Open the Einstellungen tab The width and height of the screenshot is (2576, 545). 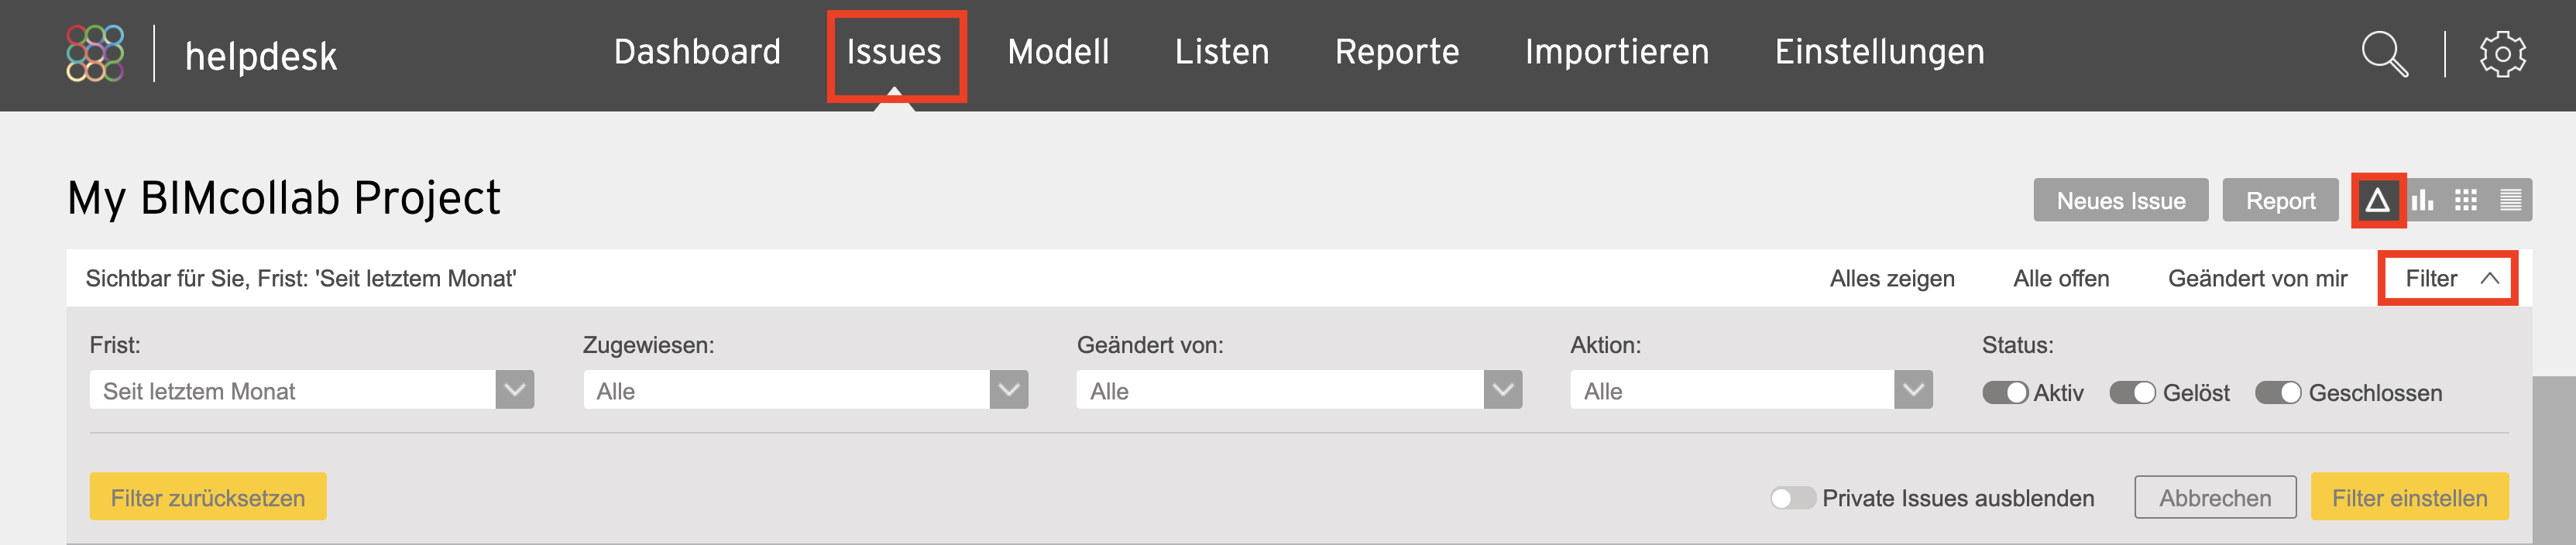pyautogui.click(x=1880, y=52)
